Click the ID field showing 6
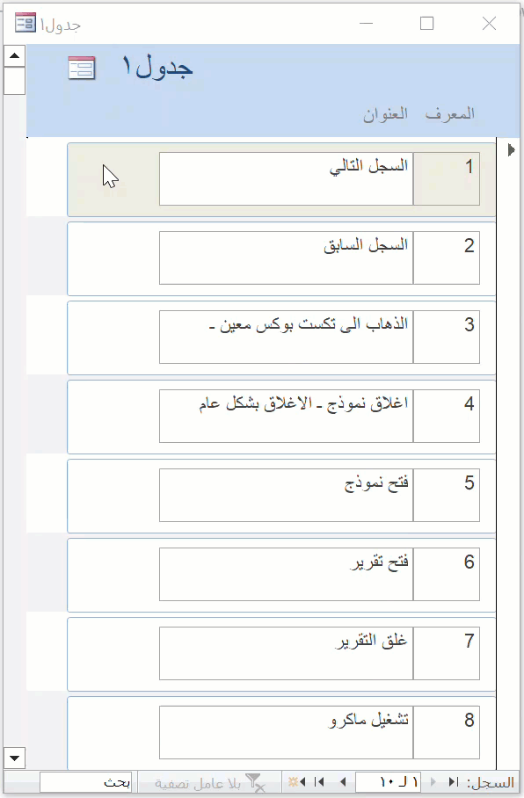This screenshot has width=524, height=798. 447,574
